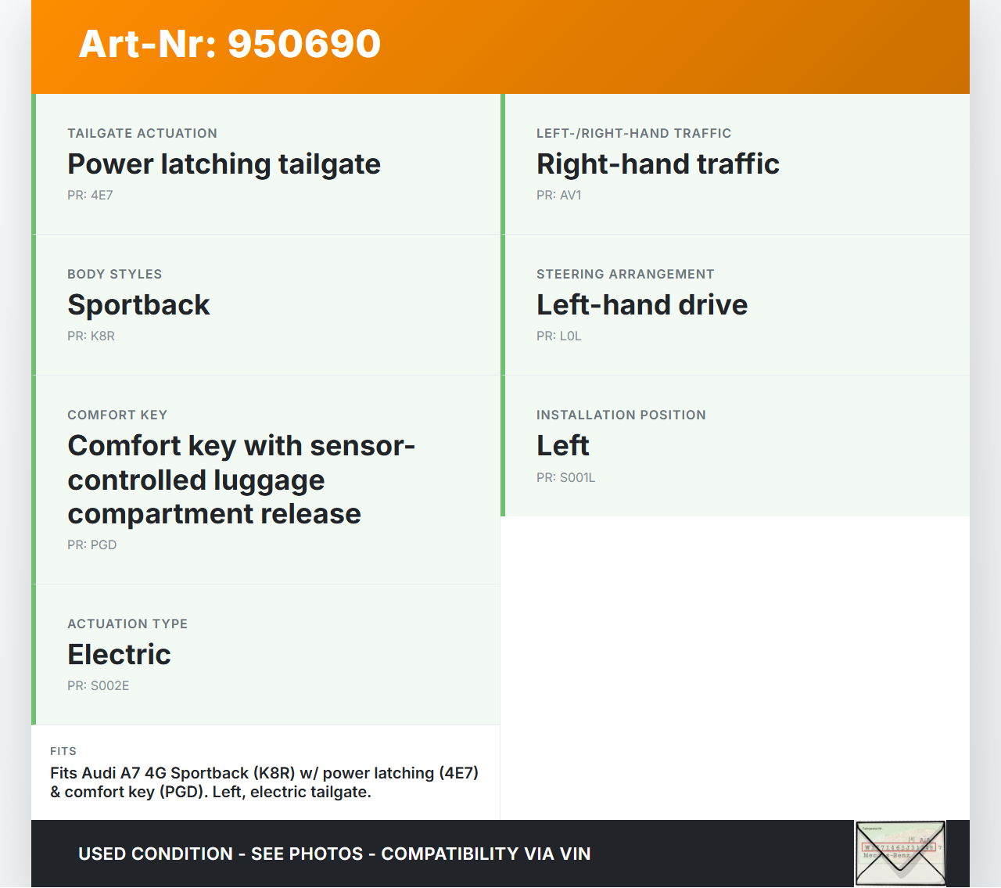Viewport: 1001px width, 888px height.
Task: Click the Tailgate Actuation label
Action: pos(142,134)
